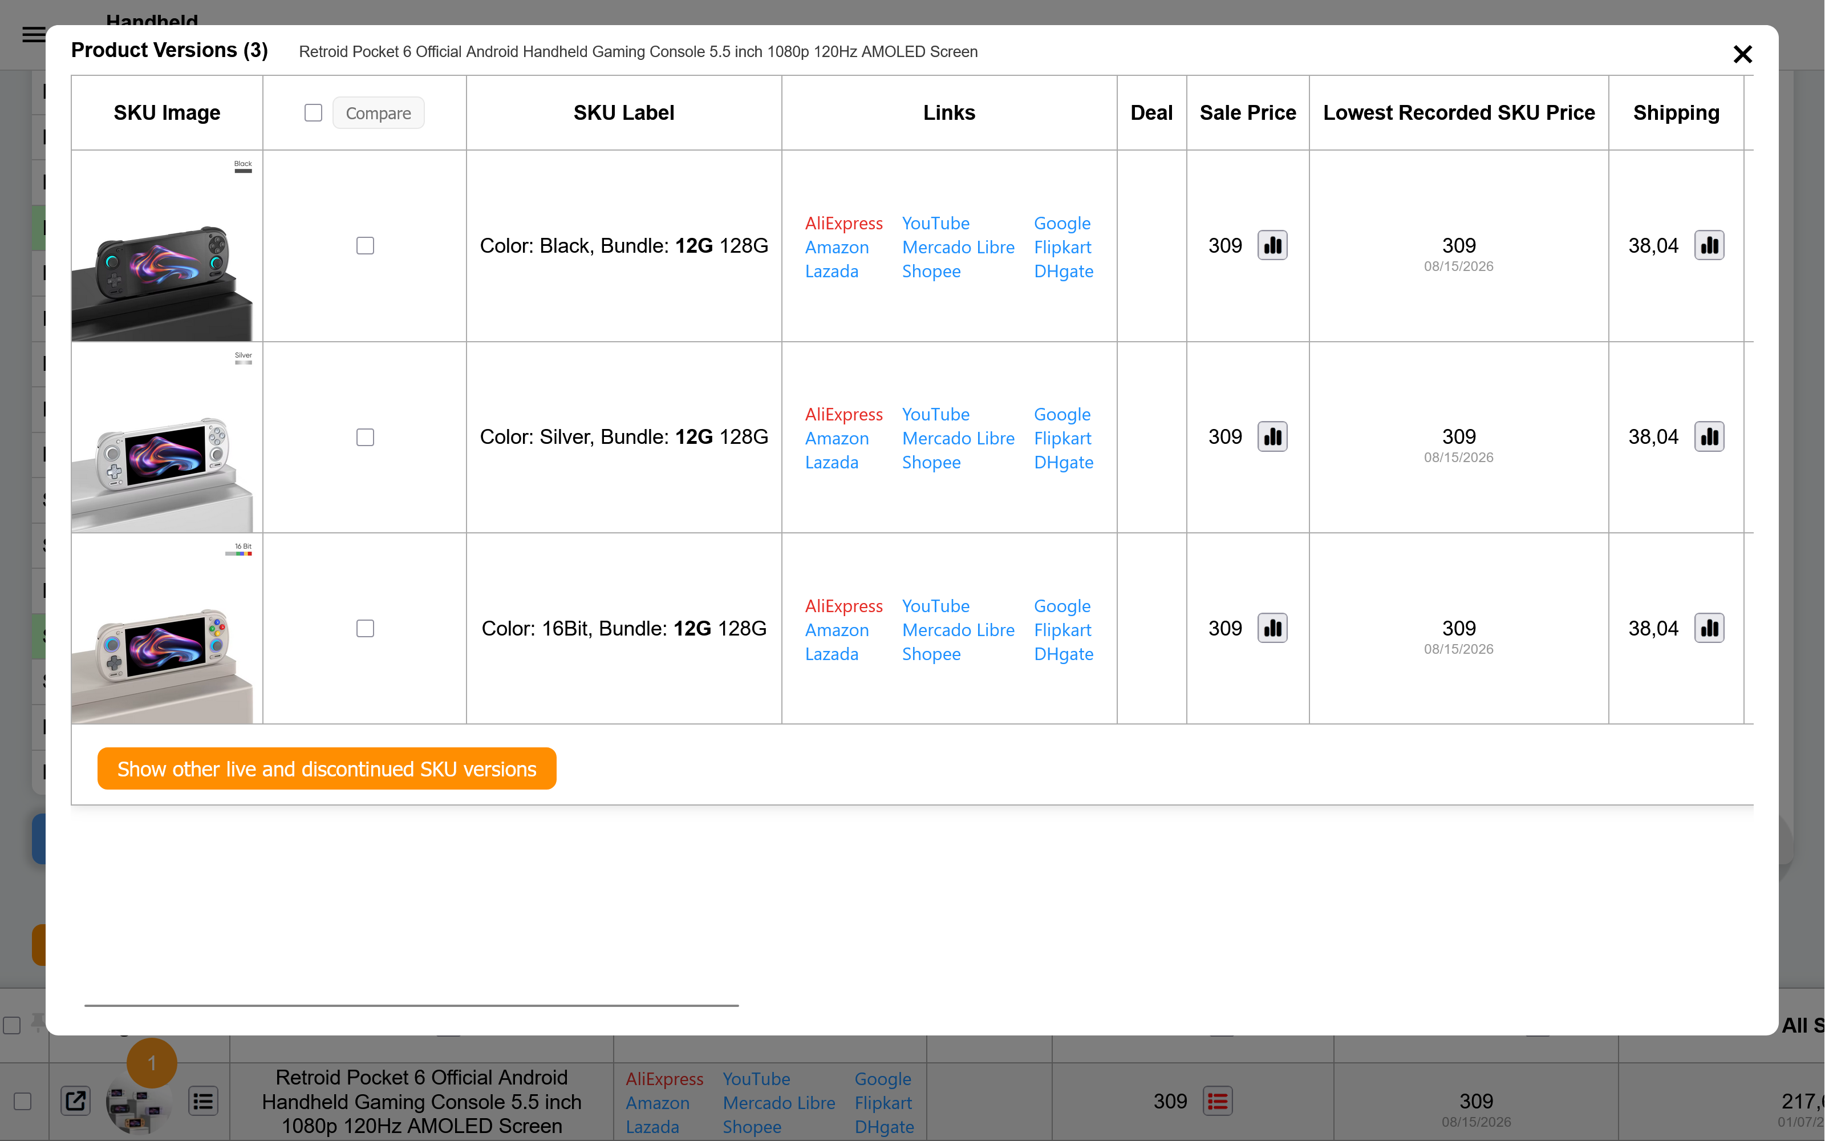Open the Lazada link for the Black SKU

831,272
